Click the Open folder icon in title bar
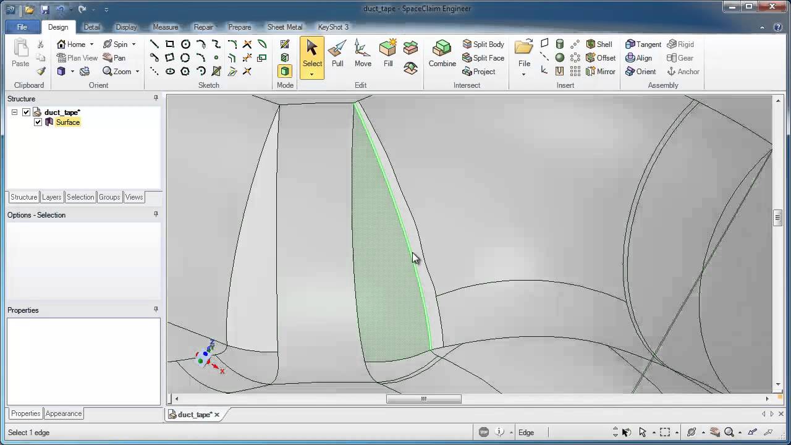This screenshot has height=445, width=791. point(29,9)
